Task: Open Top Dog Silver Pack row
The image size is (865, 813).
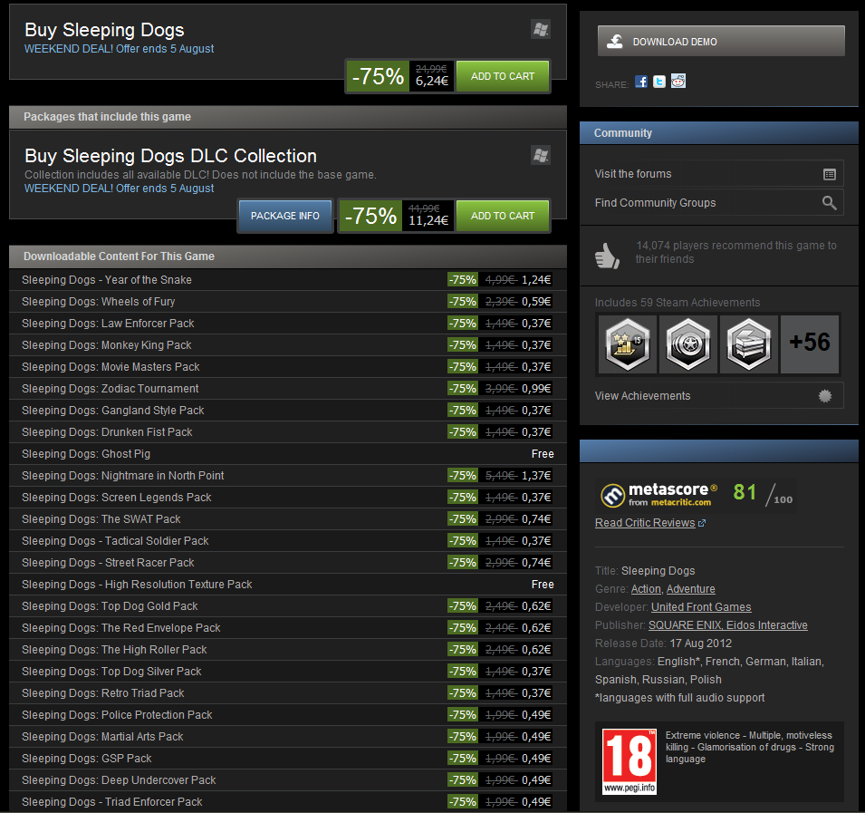Action: pos(287,671)
